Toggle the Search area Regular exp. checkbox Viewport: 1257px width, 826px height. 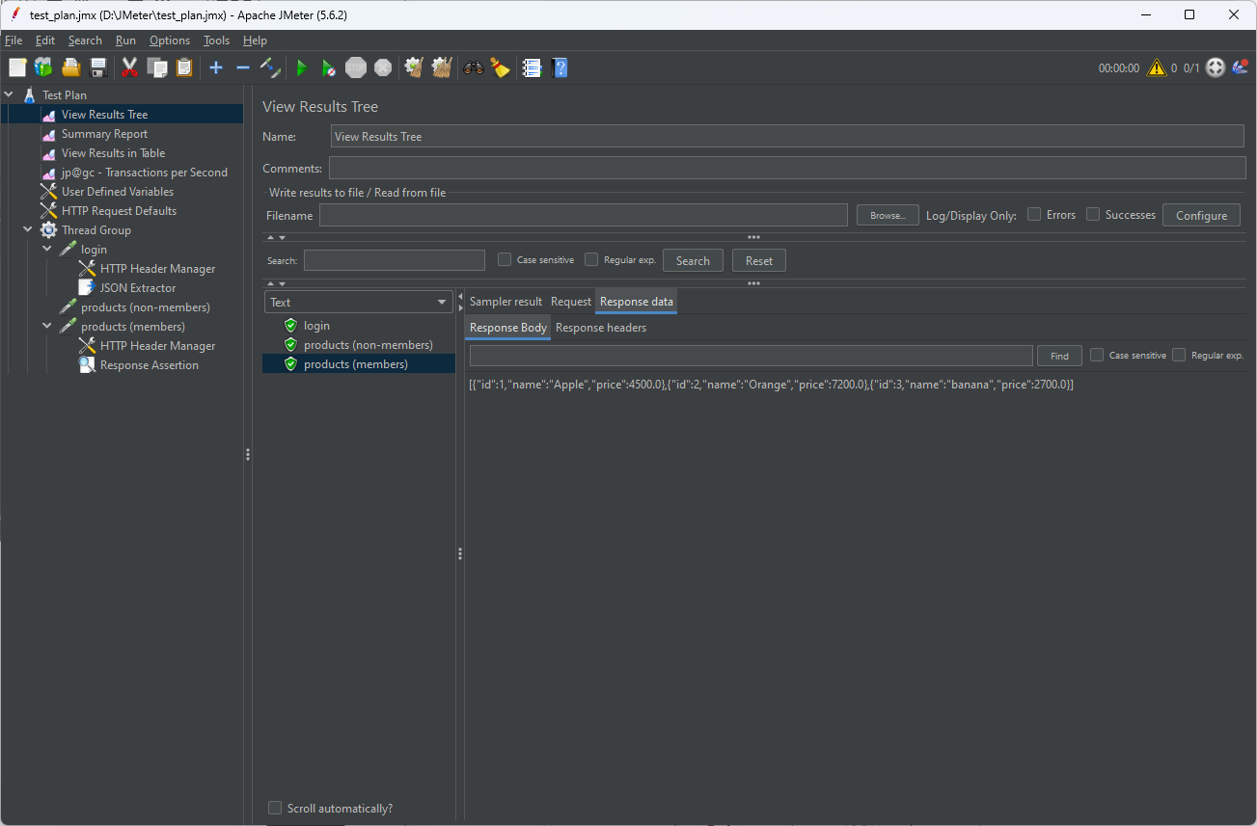tap(591, 259)
